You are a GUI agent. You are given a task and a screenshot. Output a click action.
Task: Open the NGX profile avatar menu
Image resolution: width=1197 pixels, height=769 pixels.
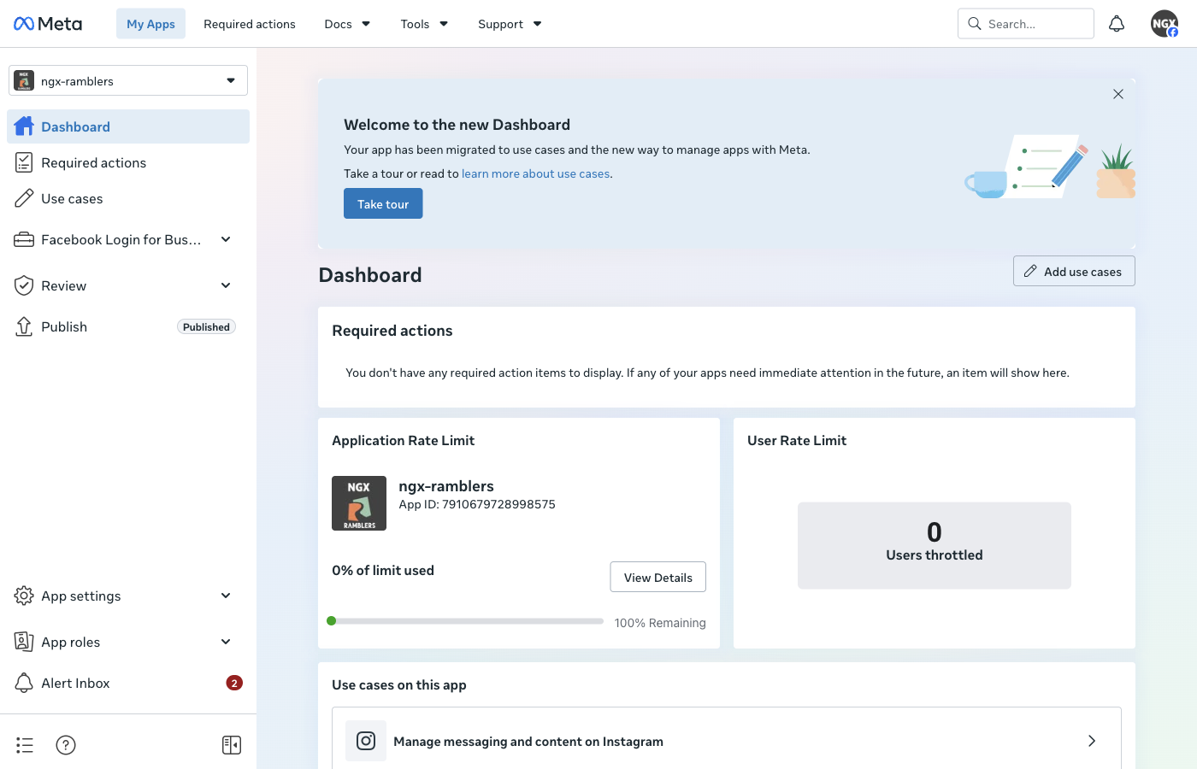click(1165, 24)
